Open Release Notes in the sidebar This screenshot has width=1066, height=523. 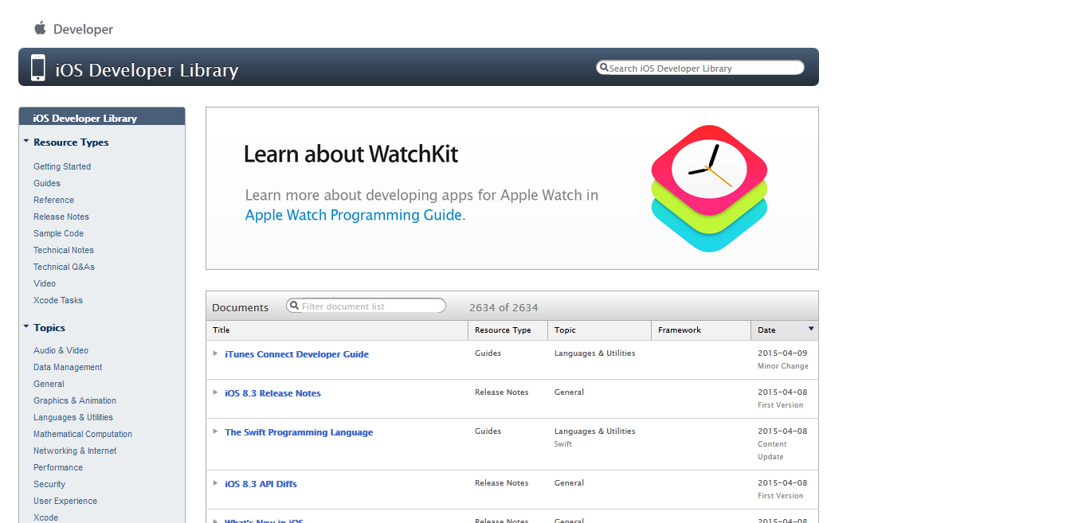tap(61, 217)
